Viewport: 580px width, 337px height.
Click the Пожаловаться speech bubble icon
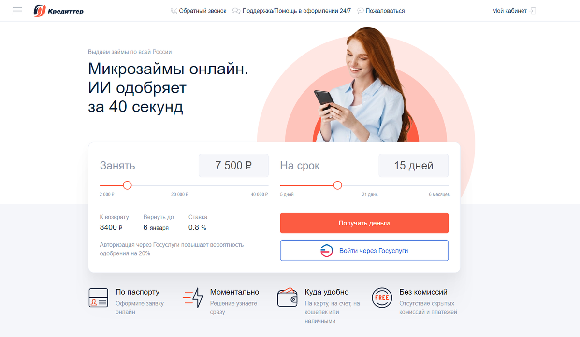(360, 11)
